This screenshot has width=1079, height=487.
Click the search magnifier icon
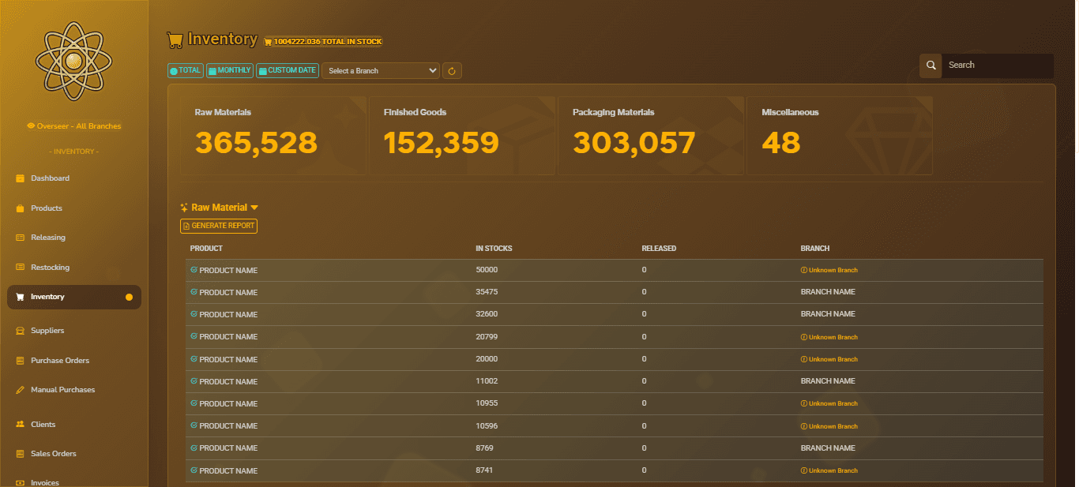point(930,66)
